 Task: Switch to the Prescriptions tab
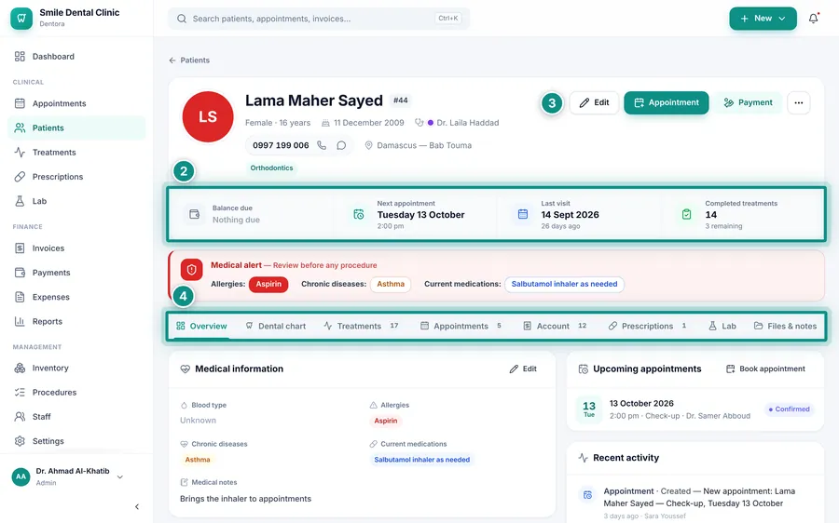648,326
